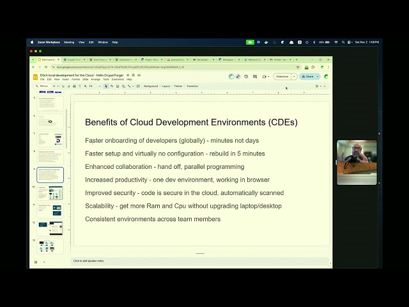Click the Paint format icon

(80, 86)
